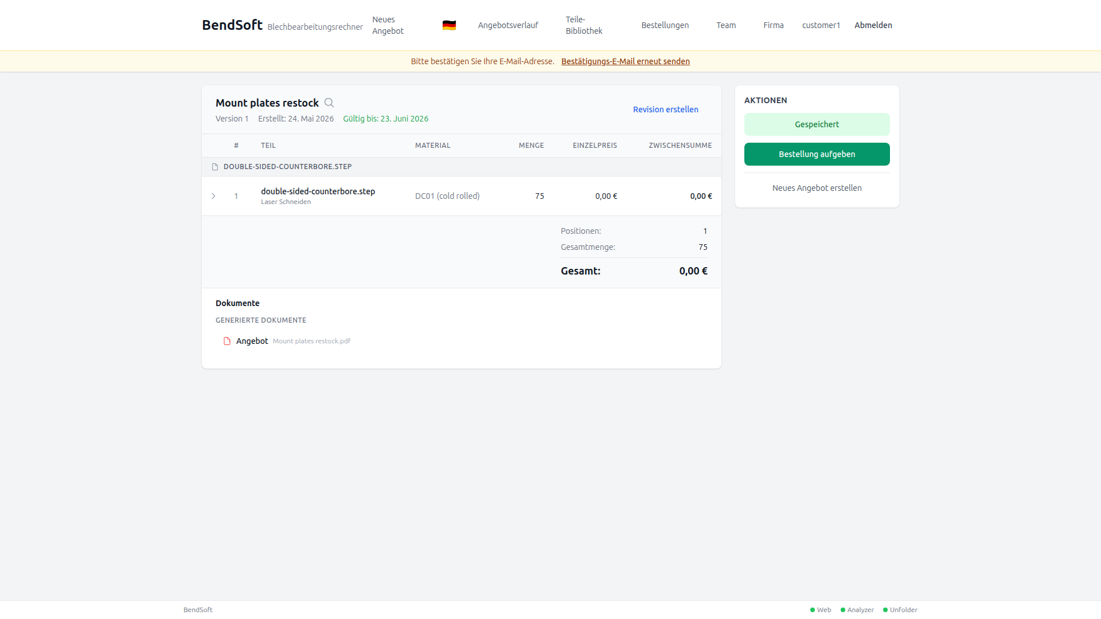Screen dimensions: 1101x619
Task: Click the Blechbearbeitungsrechner subtitle
Action: (315, 27)
